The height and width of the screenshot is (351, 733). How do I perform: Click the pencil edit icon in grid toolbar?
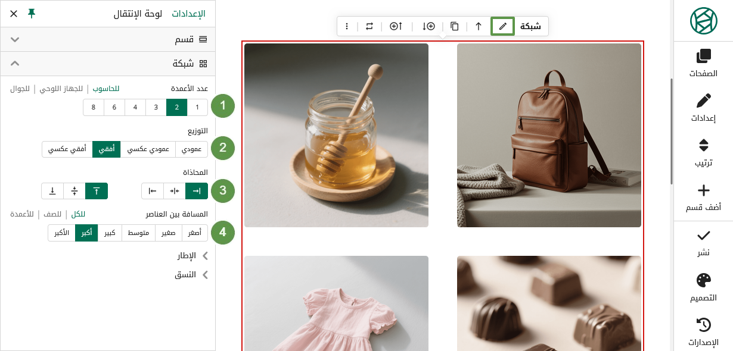tap(502, 26)
